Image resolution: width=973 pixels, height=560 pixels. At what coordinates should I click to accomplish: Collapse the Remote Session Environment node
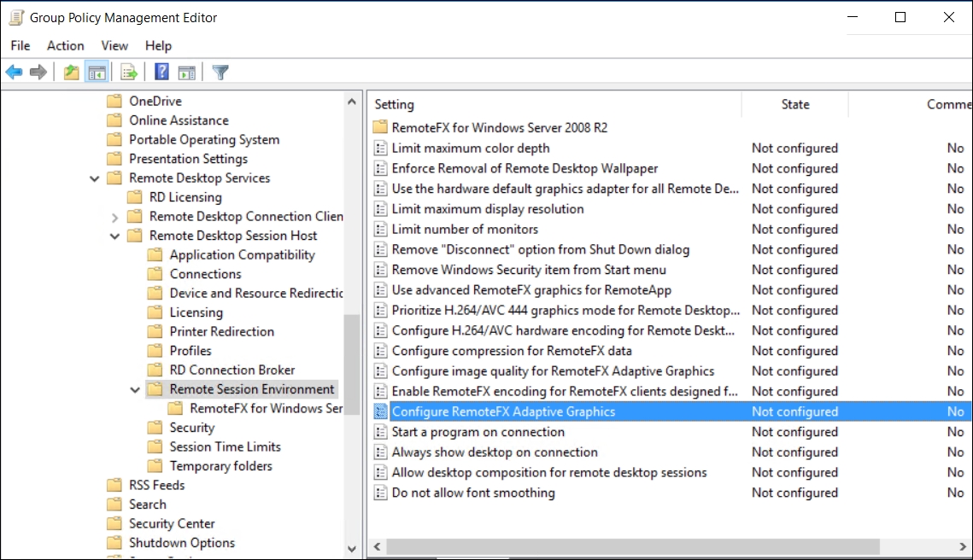click(x=135, y=389)
